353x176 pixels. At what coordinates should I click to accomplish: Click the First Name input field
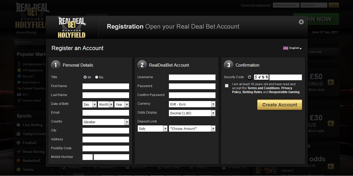pos(106,86)
